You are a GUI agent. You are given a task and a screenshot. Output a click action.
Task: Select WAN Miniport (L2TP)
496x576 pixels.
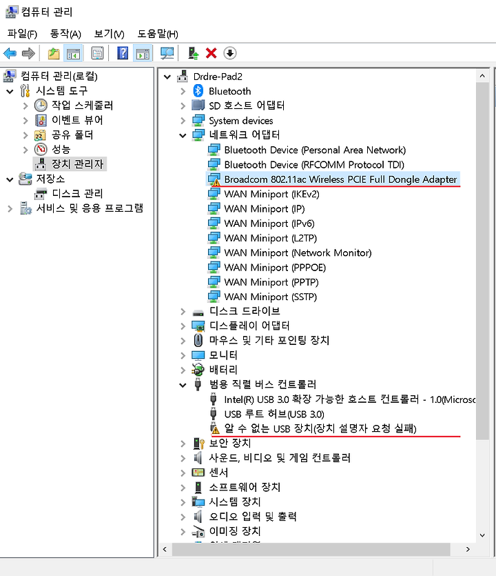tap(270, 238)
